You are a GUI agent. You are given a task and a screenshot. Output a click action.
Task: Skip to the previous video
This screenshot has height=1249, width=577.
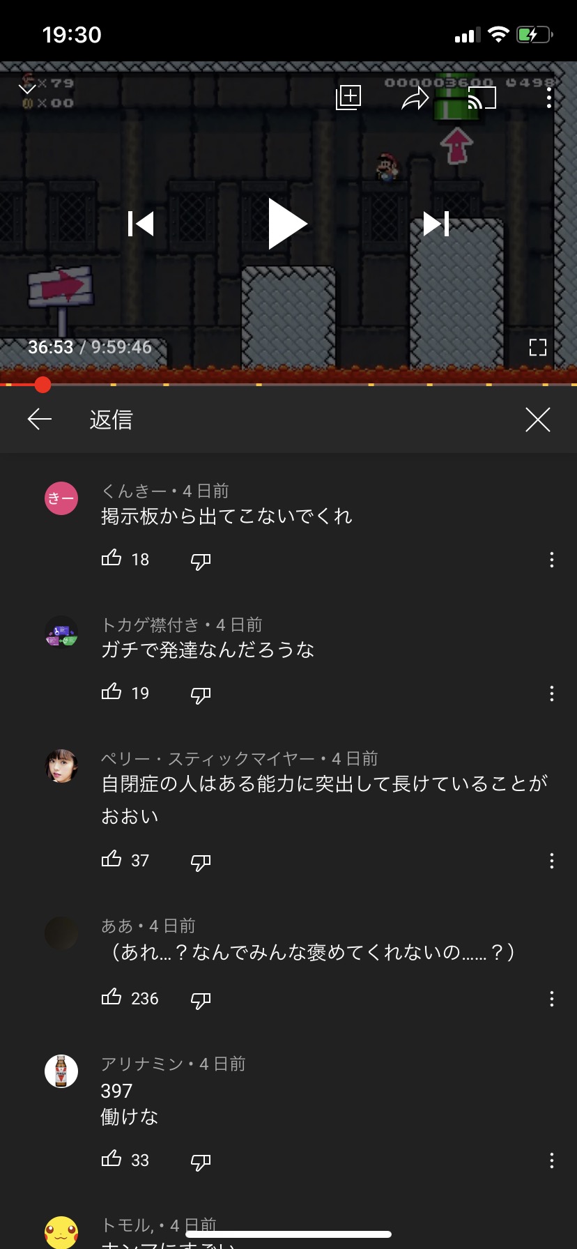(141, 224)
